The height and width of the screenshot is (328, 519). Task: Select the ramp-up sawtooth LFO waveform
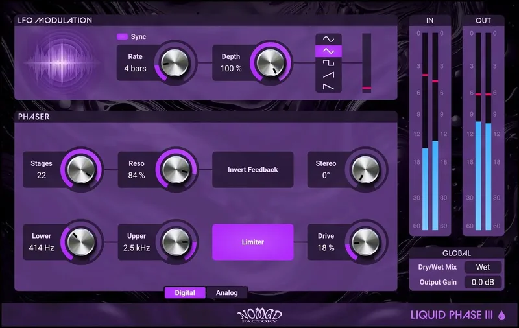[x=328, y=75]
